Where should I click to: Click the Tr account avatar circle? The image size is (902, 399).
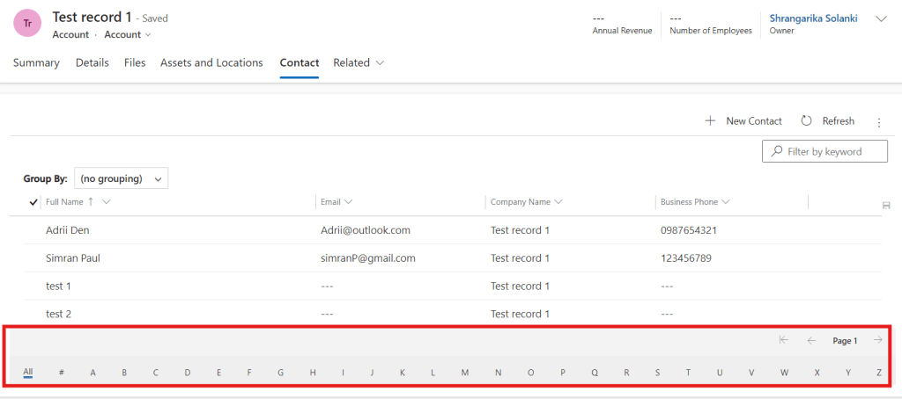[27, 24]
